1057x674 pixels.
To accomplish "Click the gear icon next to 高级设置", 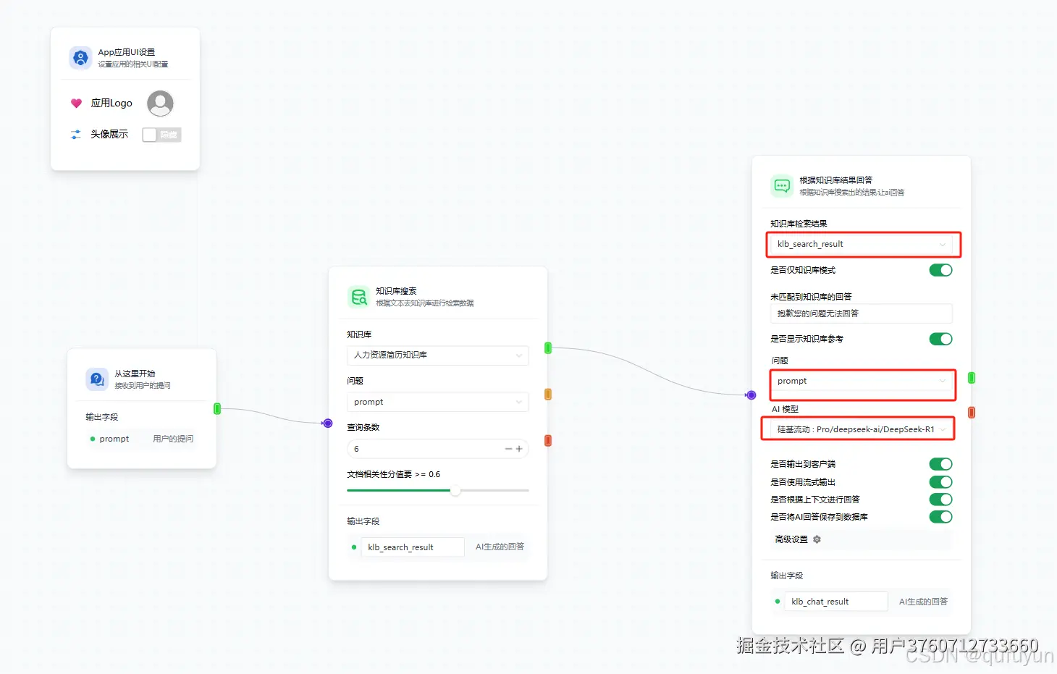I will click(x=817, y=539).
